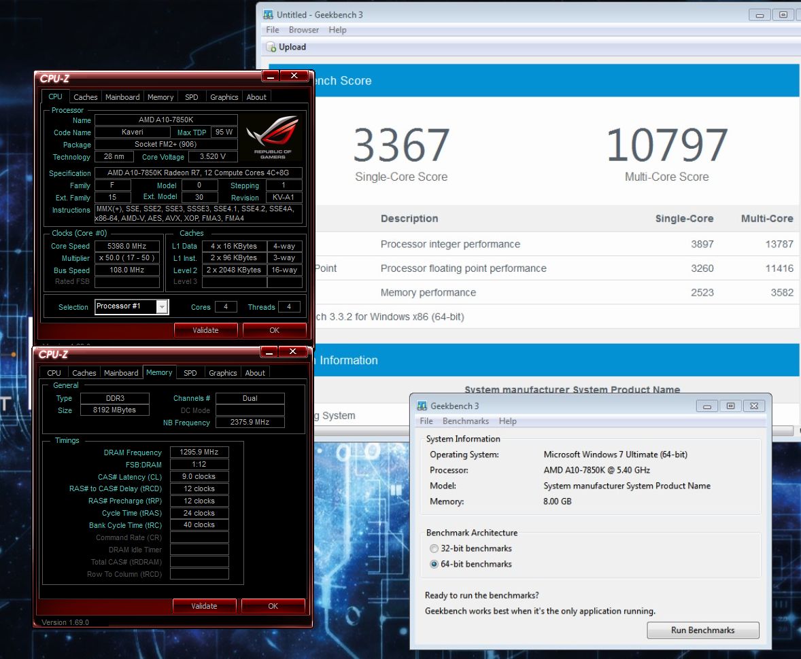Click the CAS# Latency 9.0 clocks value
The height and width of the screenshot is (659, 801).
click(199, 477)
